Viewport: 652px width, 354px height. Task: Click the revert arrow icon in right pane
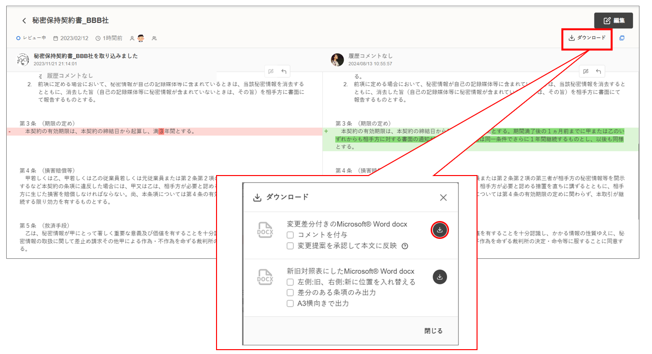click(598, 72)
